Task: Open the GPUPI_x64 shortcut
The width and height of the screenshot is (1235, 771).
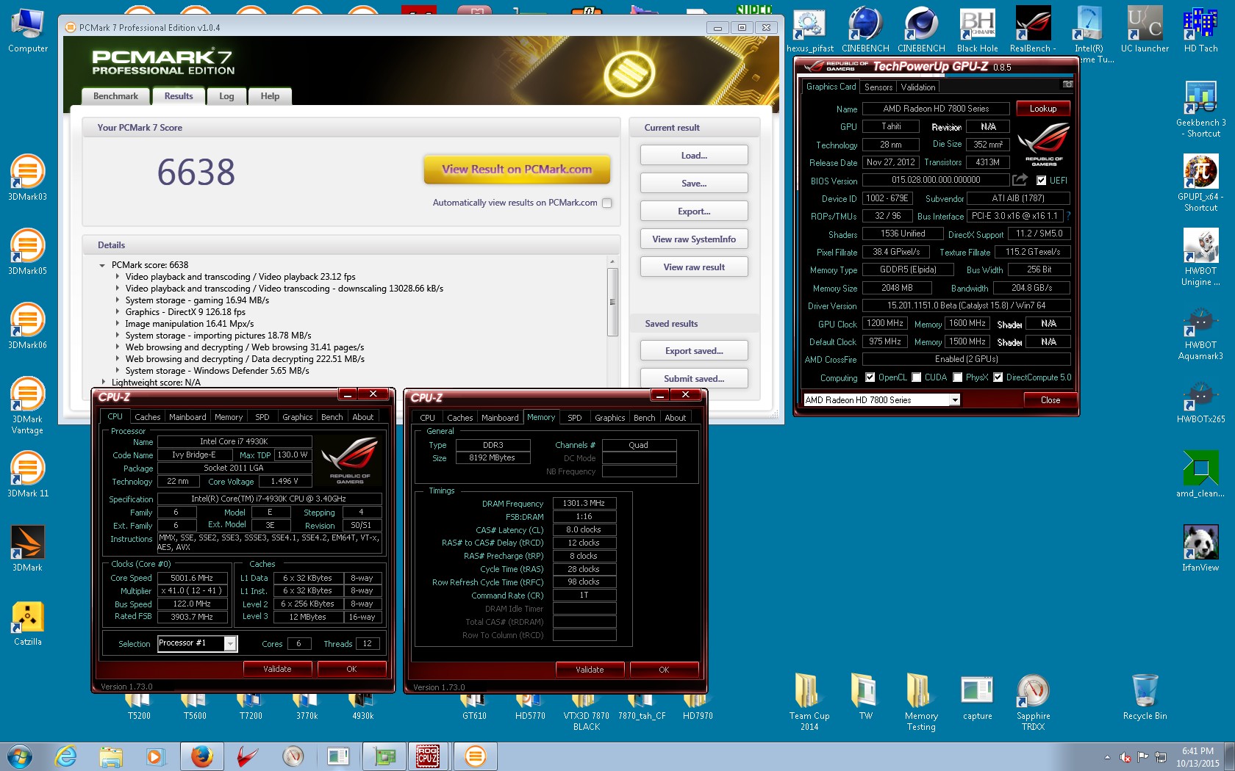Action: click(x=1200, y=184)
